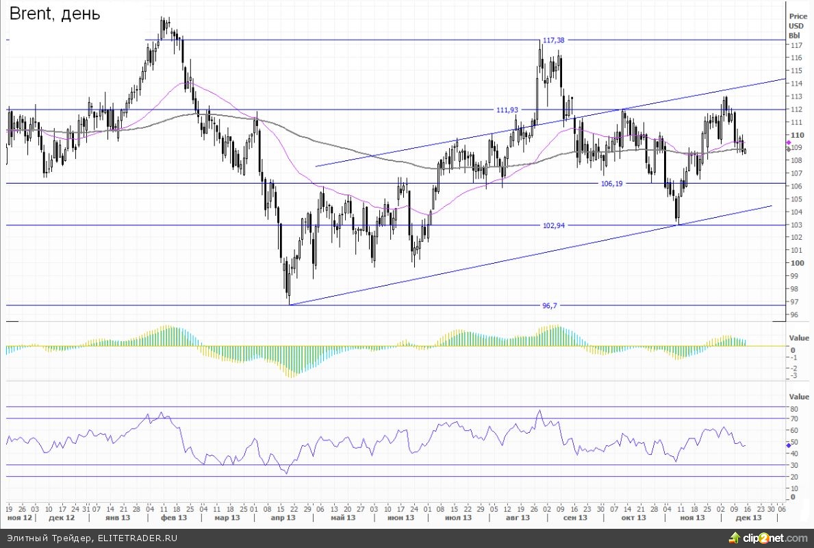Click the "Brent, день" chart title

(55, 14)
